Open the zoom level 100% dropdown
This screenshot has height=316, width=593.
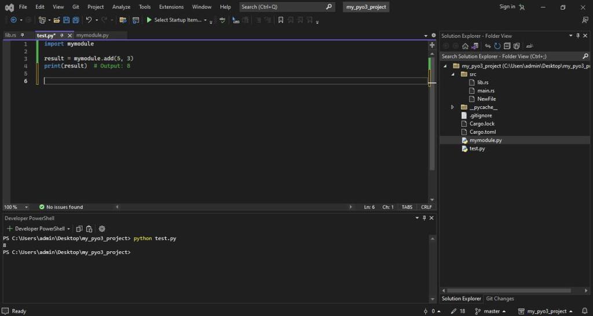pyautogui.click(x=26, y=207)
